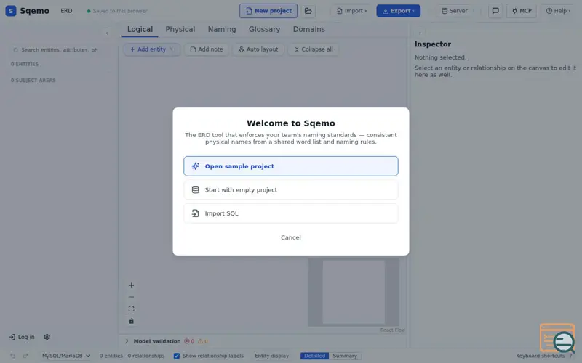The width and height of the screenshot is (582, 363).
Task: Open the settings gear icon
Action: point(47,337)
